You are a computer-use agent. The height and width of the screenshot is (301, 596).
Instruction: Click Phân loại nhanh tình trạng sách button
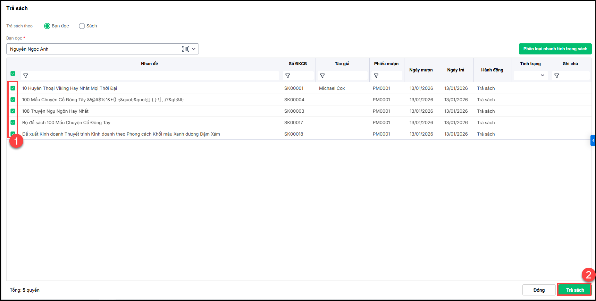(555, 49)
